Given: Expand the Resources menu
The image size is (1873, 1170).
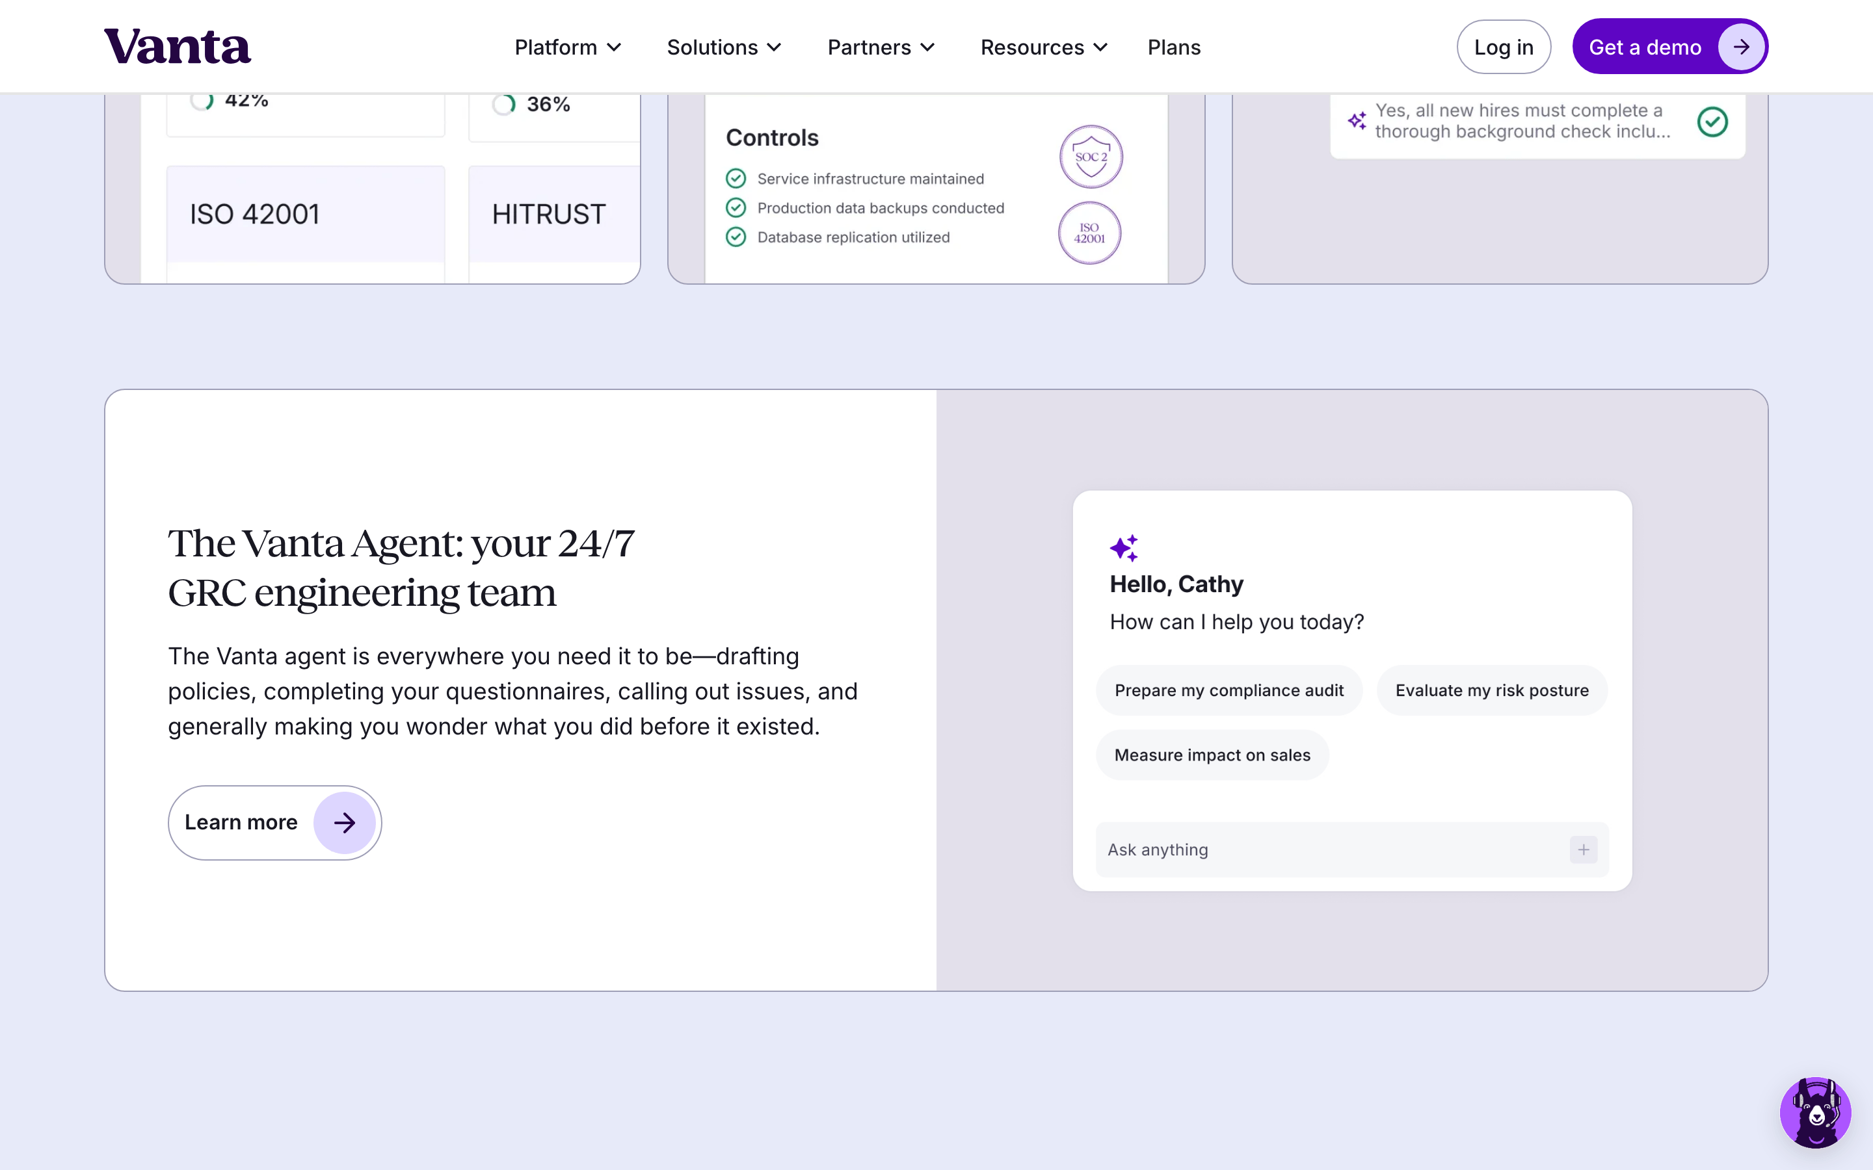Looking at the screenshot, I should pos(1044,47).
